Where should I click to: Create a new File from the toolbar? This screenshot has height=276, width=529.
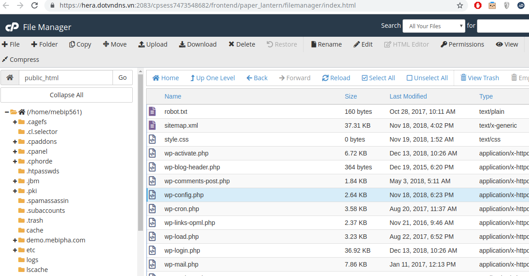point(11,44)
